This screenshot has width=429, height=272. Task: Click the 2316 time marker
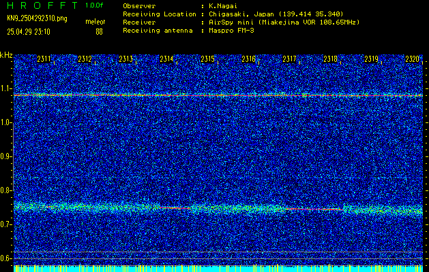(249, 59)
